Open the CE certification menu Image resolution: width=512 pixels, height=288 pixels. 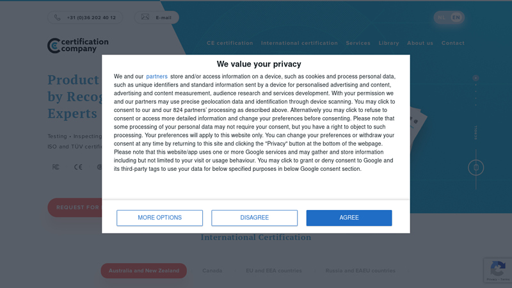[230, 43]
